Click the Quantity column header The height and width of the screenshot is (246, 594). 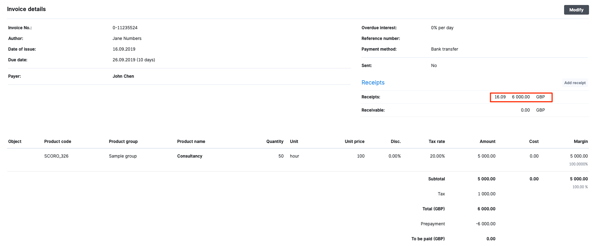(x=275, y=142)
